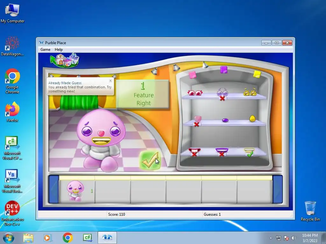Click the Purble Place home village icon

click(x=65, y=61)
